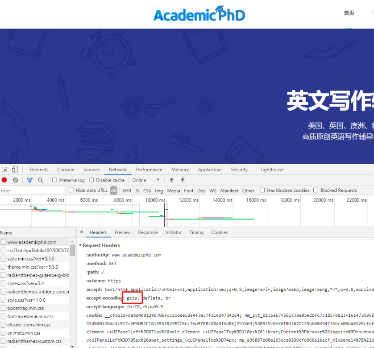Open the Memory panel tab
Image resolution: width=374 pixels, height=348 pixels.
click(x=180, y=170)
